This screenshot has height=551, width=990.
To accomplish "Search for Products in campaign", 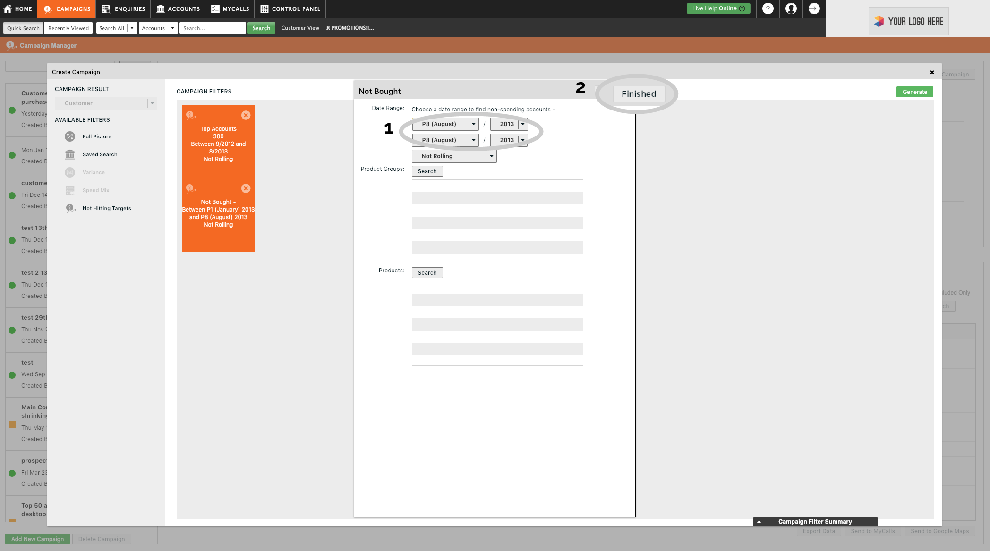I will coord(427,271).
